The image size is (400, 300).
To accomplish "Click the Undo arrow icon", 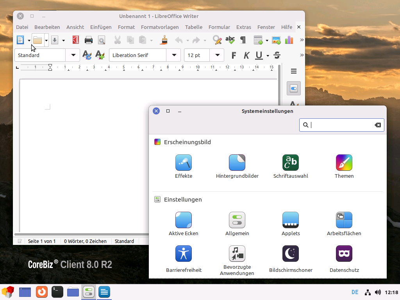I will (x=179, y=40).
